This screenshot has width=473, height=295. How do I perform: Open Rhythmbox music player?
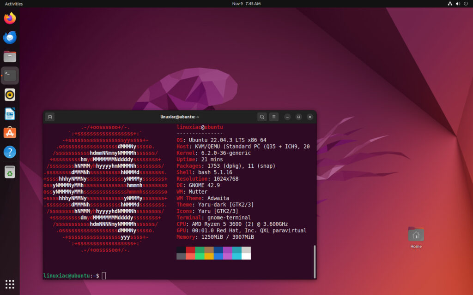(10, 94)
